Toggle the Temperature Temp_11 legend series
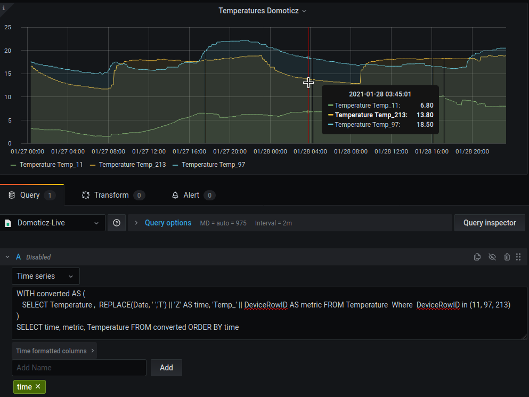Image resolution: width=529 pixels, height=397 pixels. pyautogui.click(x=51, y=165)
